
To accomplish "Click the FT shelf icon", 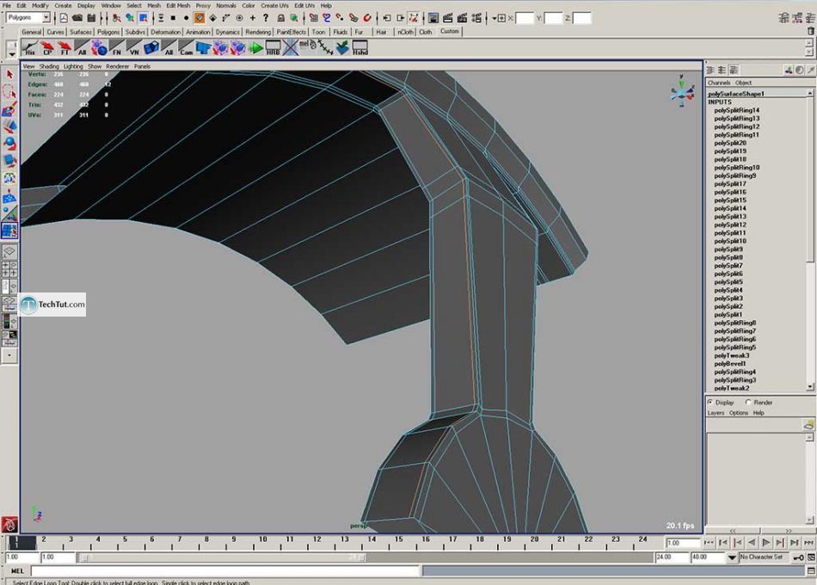I will (64, 48).
